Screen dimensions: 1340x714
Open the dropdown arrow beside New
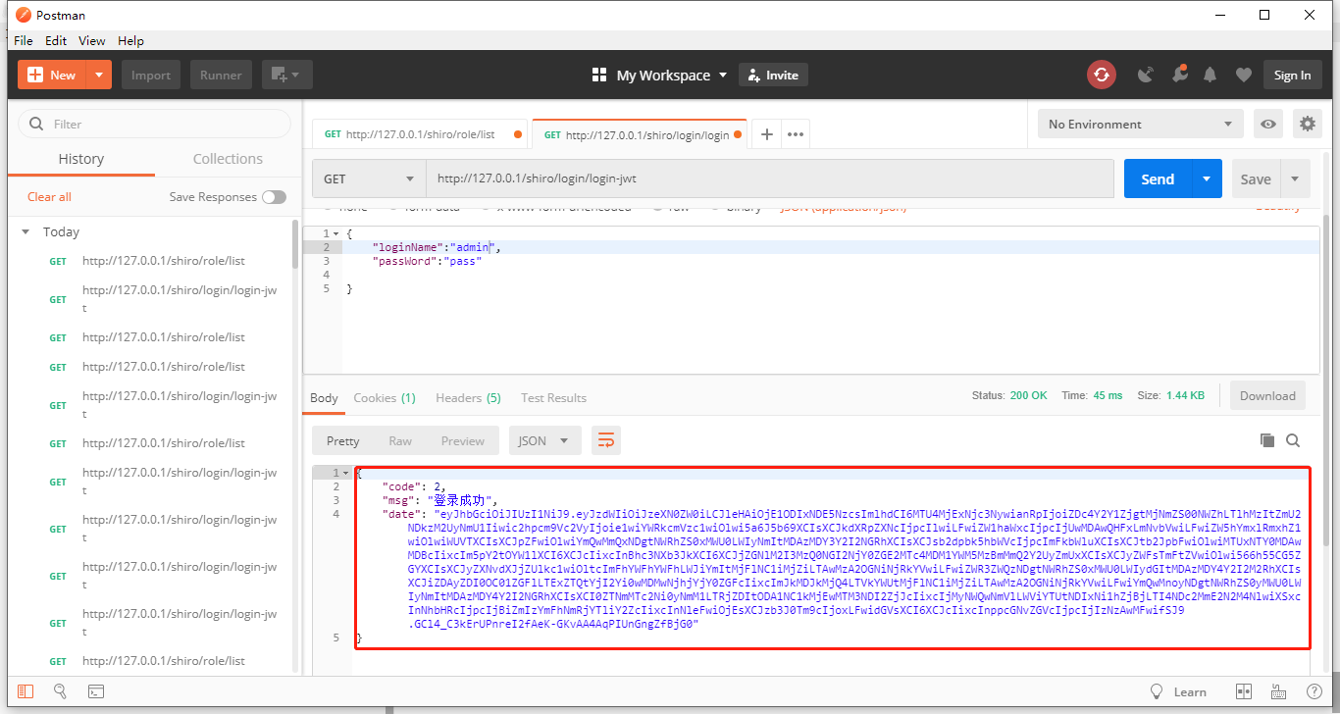click(x=99, y=76)
